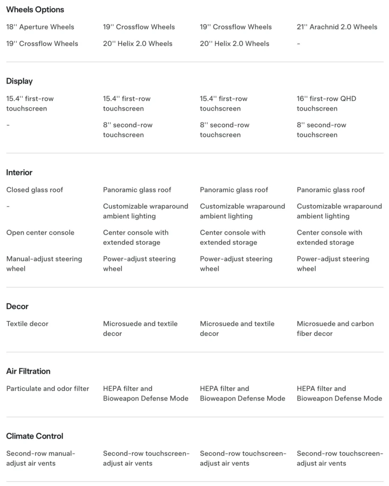Select the Particulate and odor filter entry

[x=47, y=389]
